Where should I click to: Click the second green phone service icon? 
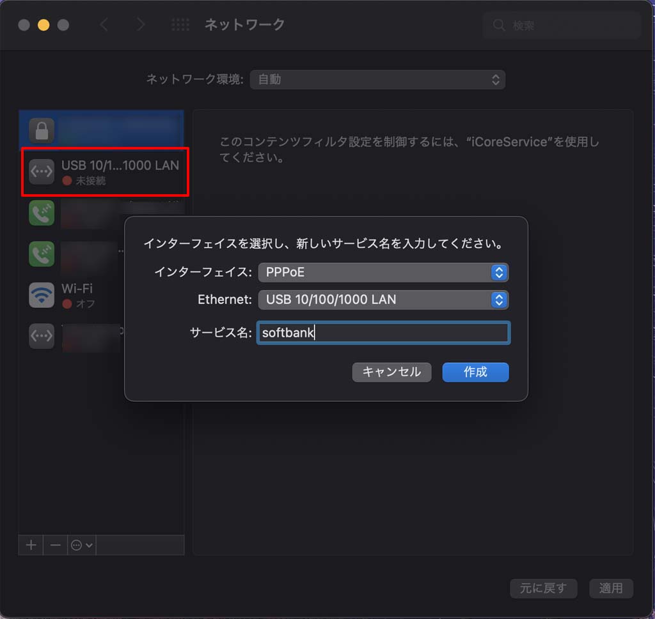(42, 254)
